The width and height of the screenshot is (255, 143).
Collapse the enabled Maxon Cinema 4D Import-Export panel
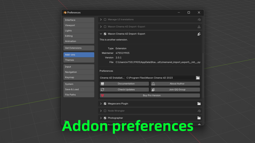point(101,34)
